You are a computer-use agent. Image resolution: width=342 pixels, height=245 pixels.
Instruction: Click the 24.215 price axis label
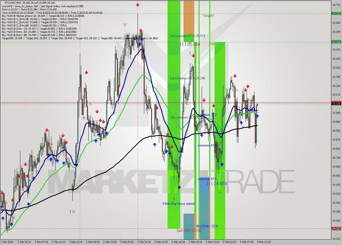tap(336, 238)
